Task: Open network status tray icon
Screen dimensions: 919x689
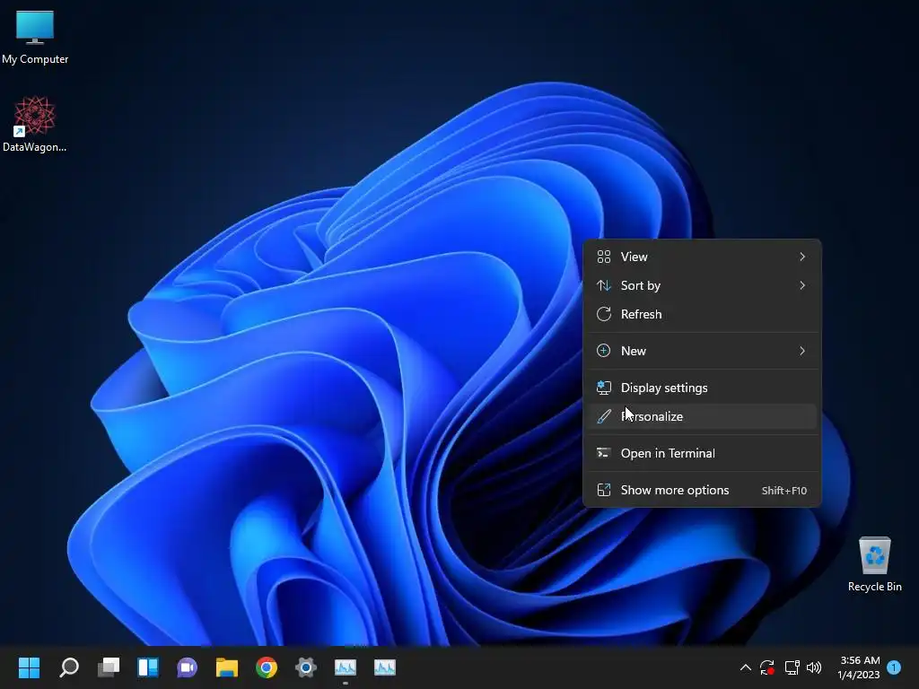Action: [x=792, y=667]
